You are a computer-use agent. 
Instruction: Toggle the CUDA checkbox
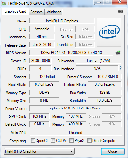(x=53, y=140)
